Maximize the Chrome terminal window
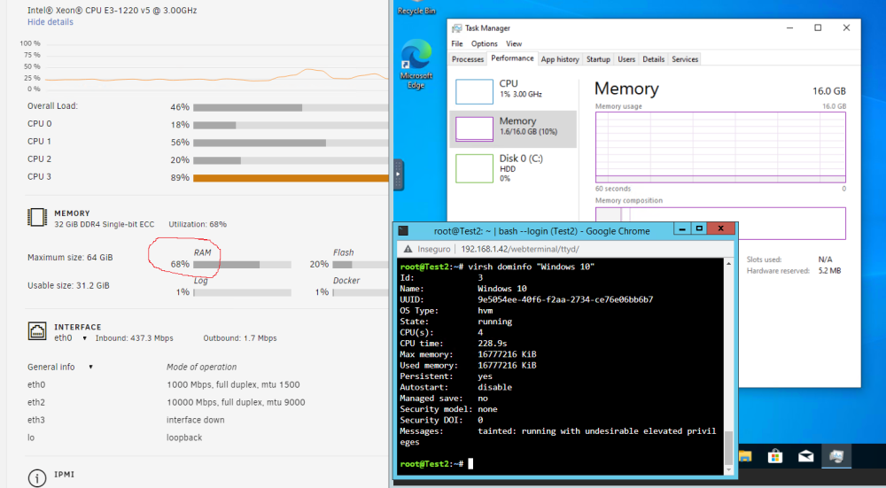Screen dimensions: 886x488 [700, 229]
